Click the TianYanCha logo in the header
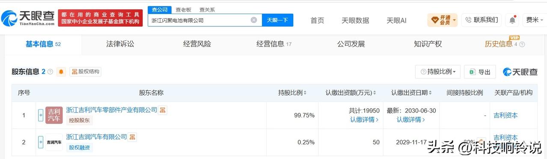The width and height of the screenshot is (547, 159). pyautogui.click(x=28, y=18)
